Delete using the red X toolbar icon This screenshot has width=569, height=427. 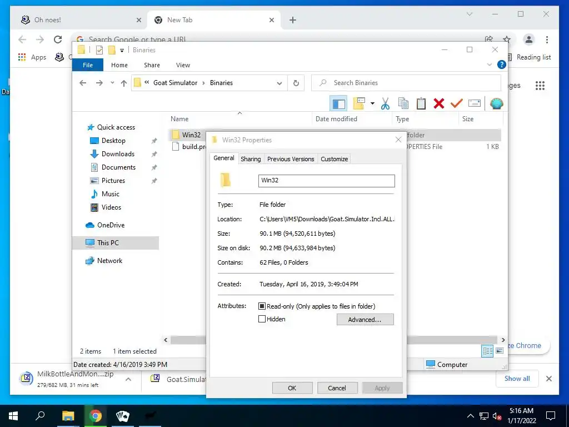click(439, 103)
